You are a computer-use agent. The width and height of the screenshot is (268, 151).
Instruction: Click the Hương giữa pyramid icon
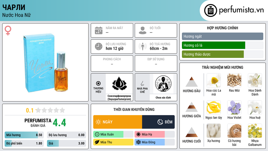point(192,107)
